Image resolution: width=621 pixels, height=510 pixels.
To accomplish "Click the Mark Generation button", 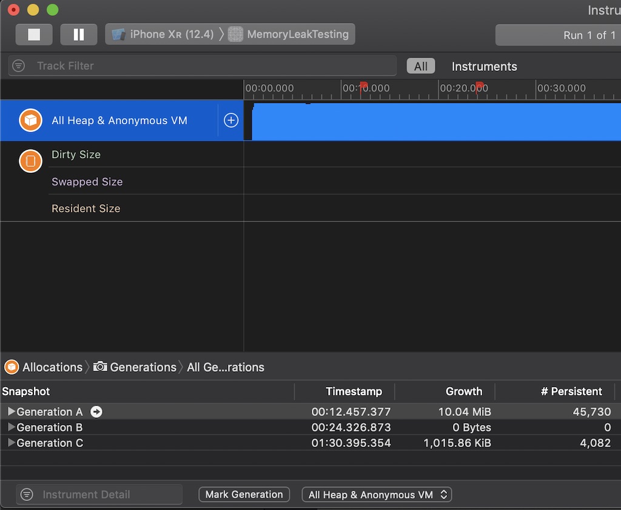I will pos(244,494).
